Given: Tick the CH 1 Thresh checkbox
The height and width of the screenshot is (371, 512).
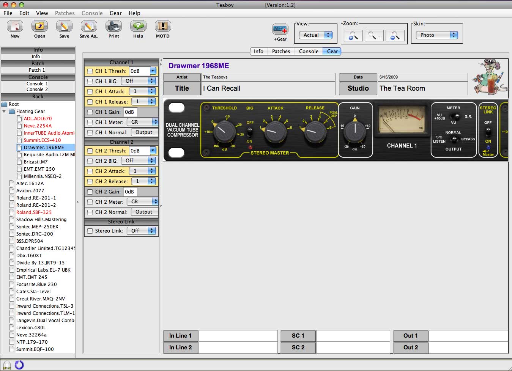Looking at the screenshot, I should (90, 71).
